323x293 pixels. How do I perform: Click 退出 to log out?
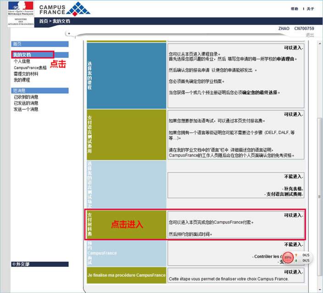(310, 35)
